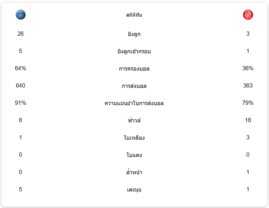Click the Girona team logo

(x=248, y=15)
